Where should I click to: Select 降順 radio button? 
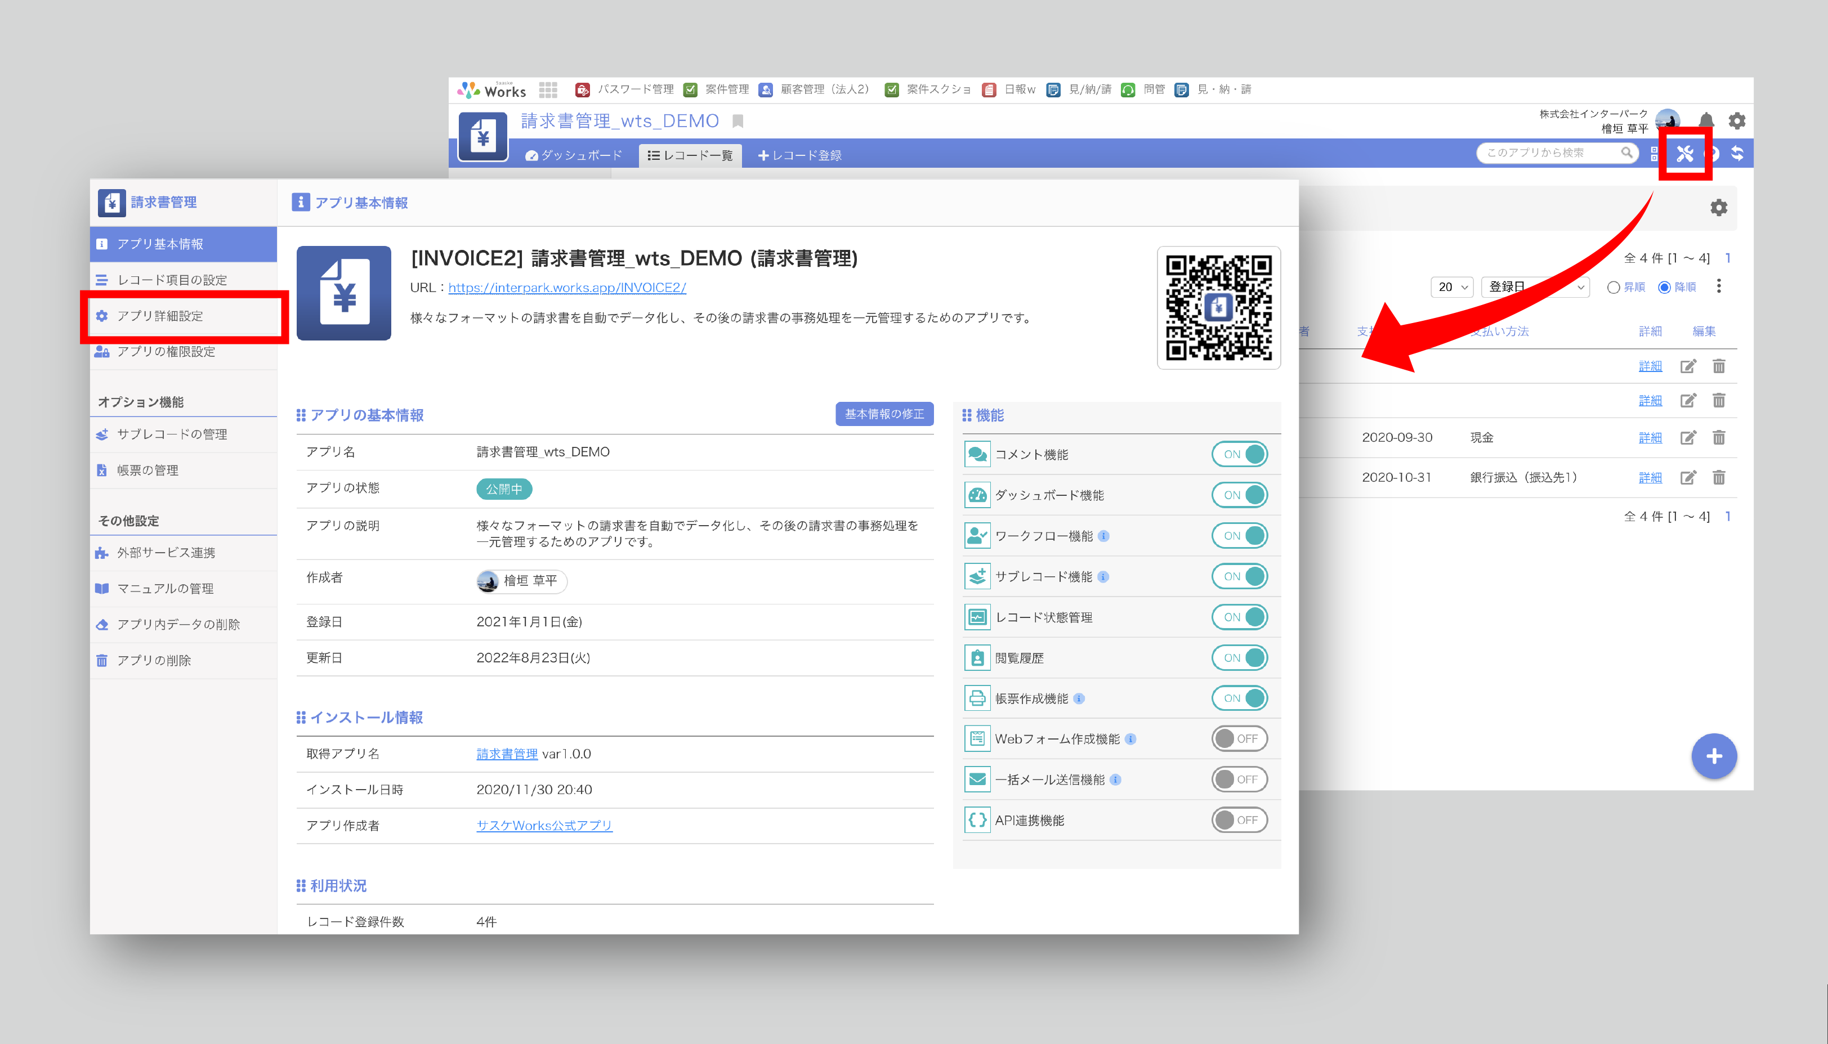point(1664,288)
